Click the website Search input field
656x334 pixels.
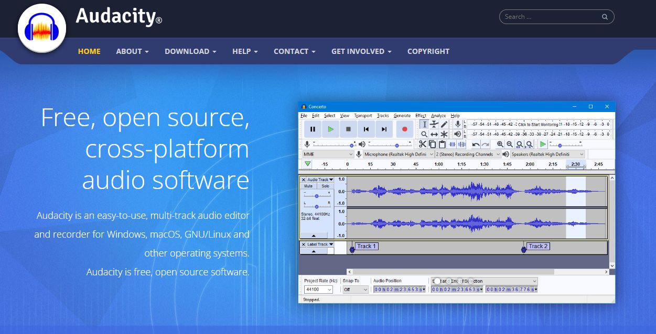(556, 17)
